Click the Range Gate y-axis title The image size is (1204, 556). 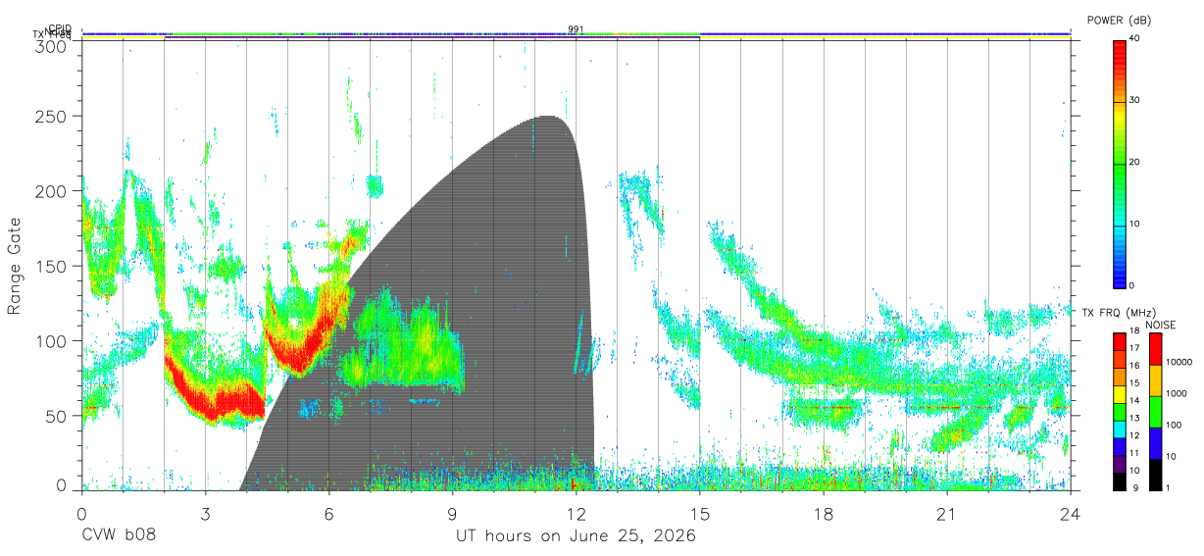coord(16,266)
